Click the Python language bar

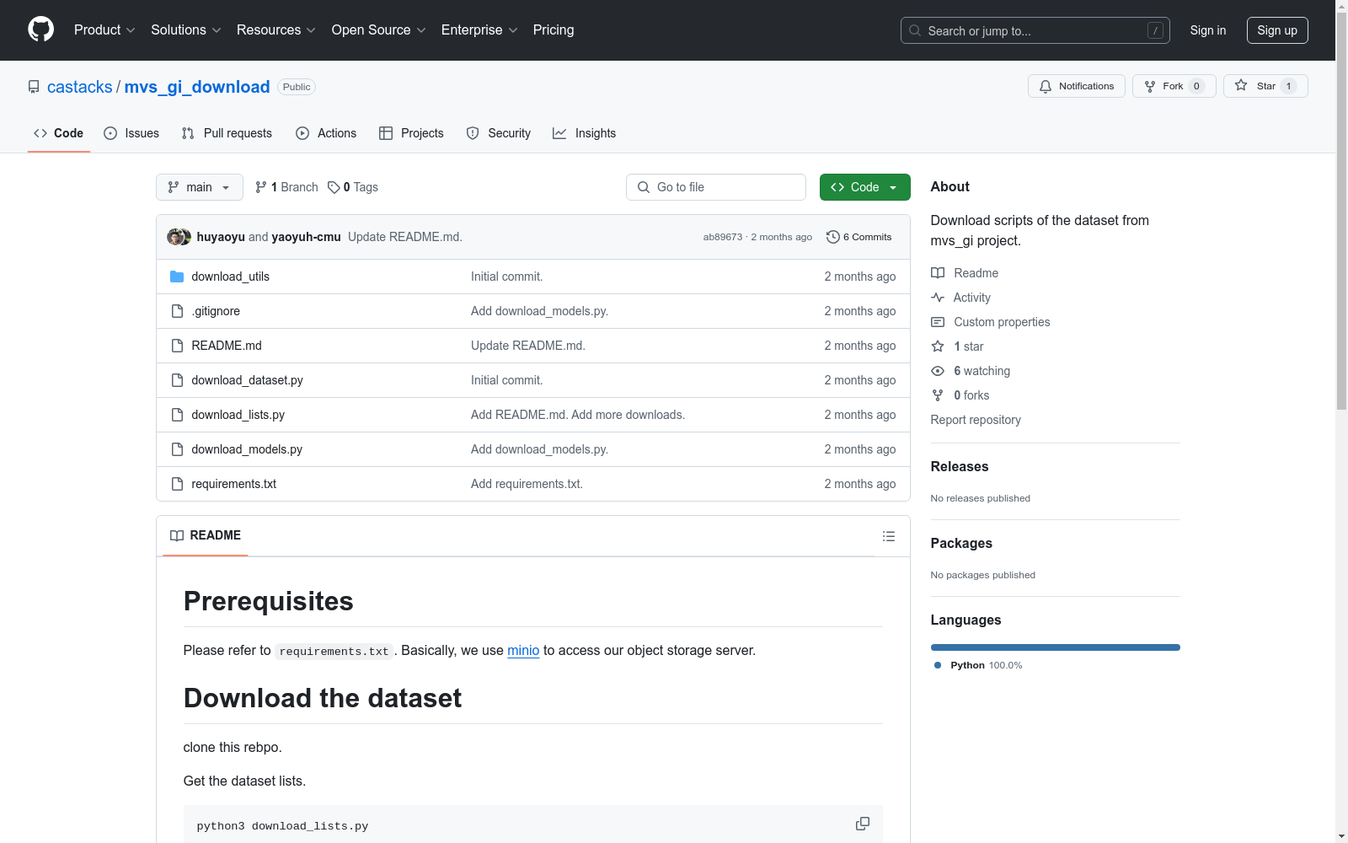[1056, 647]
